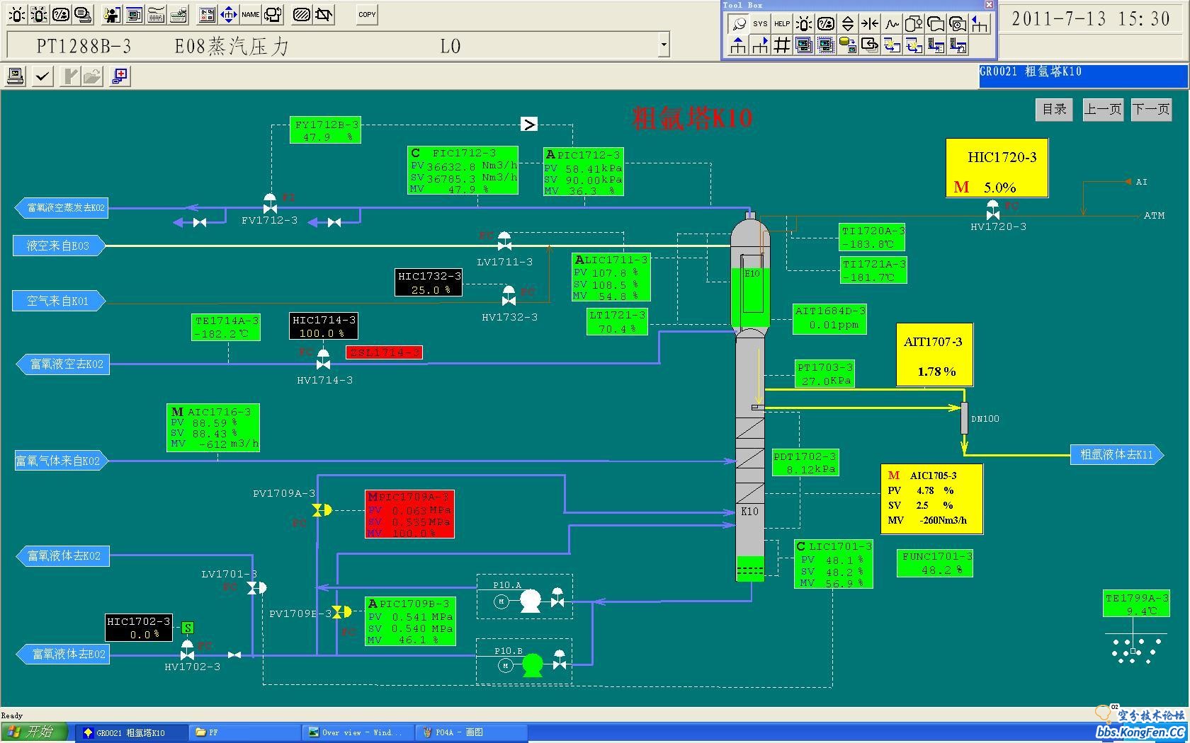
Task: Click the HV1720-3 vent valve symbol
Action: pos(993,210)
